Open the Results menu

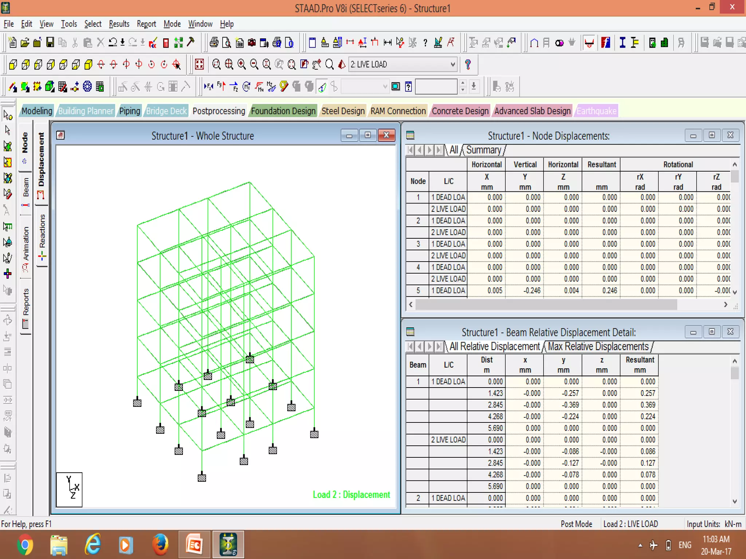point(119,24)
